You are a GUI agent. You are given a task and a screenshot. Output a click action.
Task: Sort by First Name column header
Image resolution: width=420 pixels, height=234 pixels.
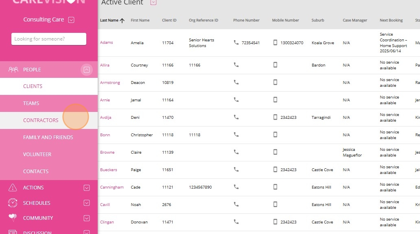[140, 20]
